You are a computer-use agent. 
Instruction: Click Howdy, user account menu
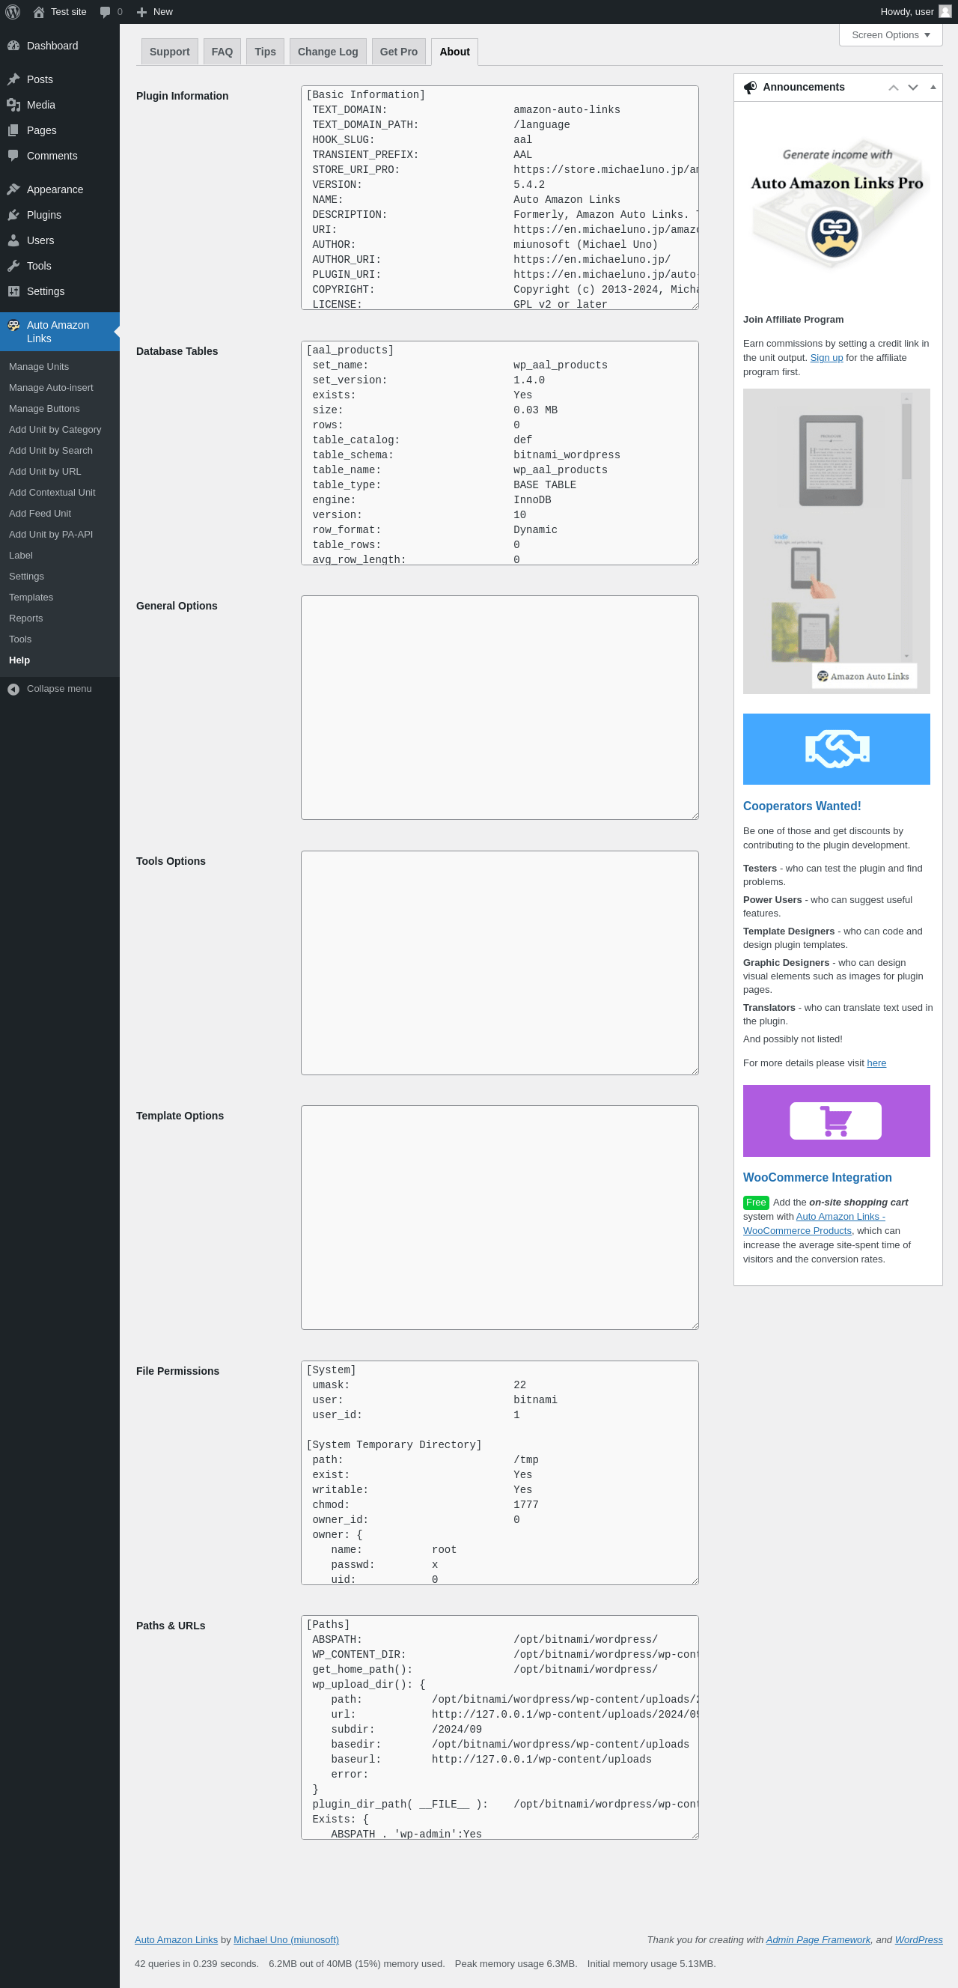point(915,11)
